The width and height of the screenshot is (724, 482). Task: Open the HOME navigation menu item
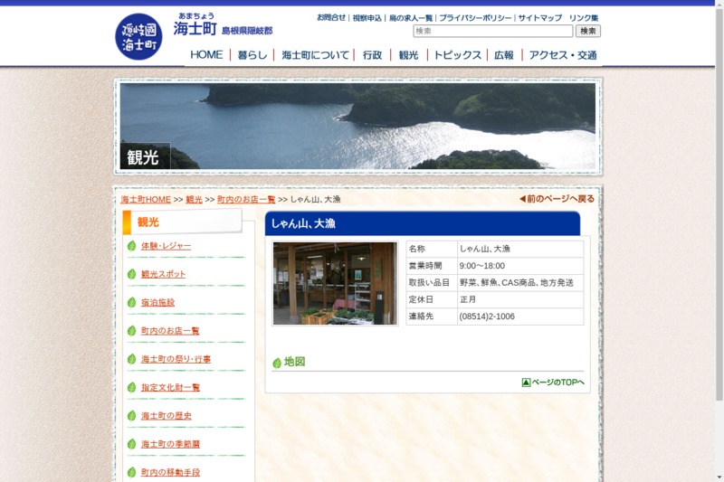point(206,55)
